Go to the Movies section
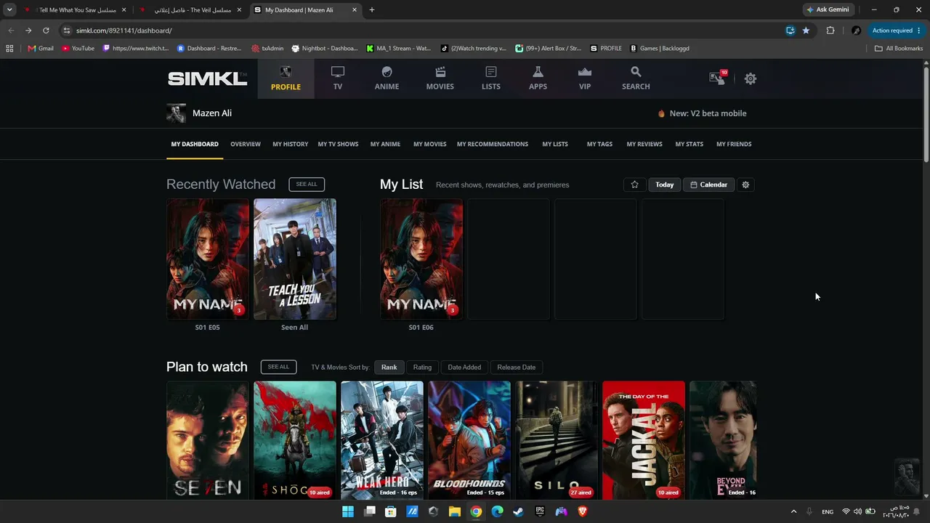Viewport: 930px width, 523px height. (x=440, y=78)
